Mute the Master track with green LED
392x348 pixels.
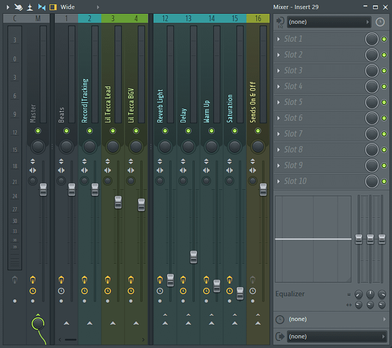[38, 131]
